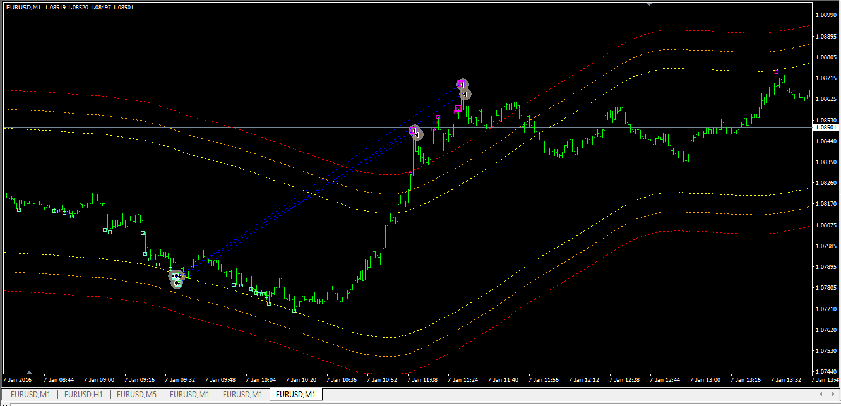Click the 1.08170 price scale label
841x406 pixels.
pyautogui.click(x=826, y=203)
